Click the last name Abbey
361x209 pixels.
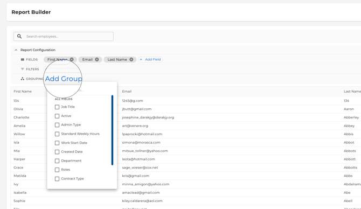click(x=349, y=126)
